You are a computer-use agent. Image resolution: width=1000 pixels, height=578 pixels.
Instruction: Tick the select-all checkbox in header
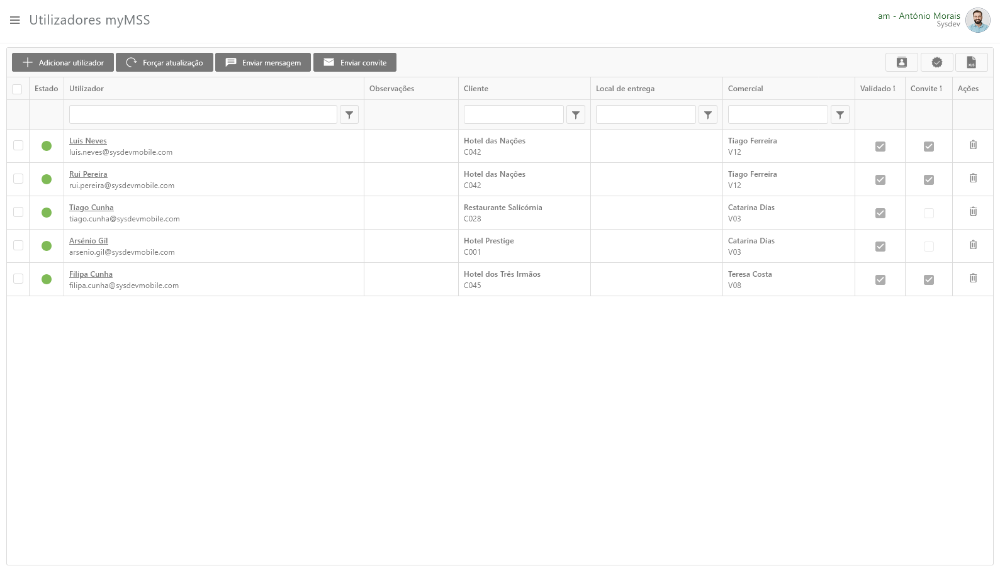[18, 89]
